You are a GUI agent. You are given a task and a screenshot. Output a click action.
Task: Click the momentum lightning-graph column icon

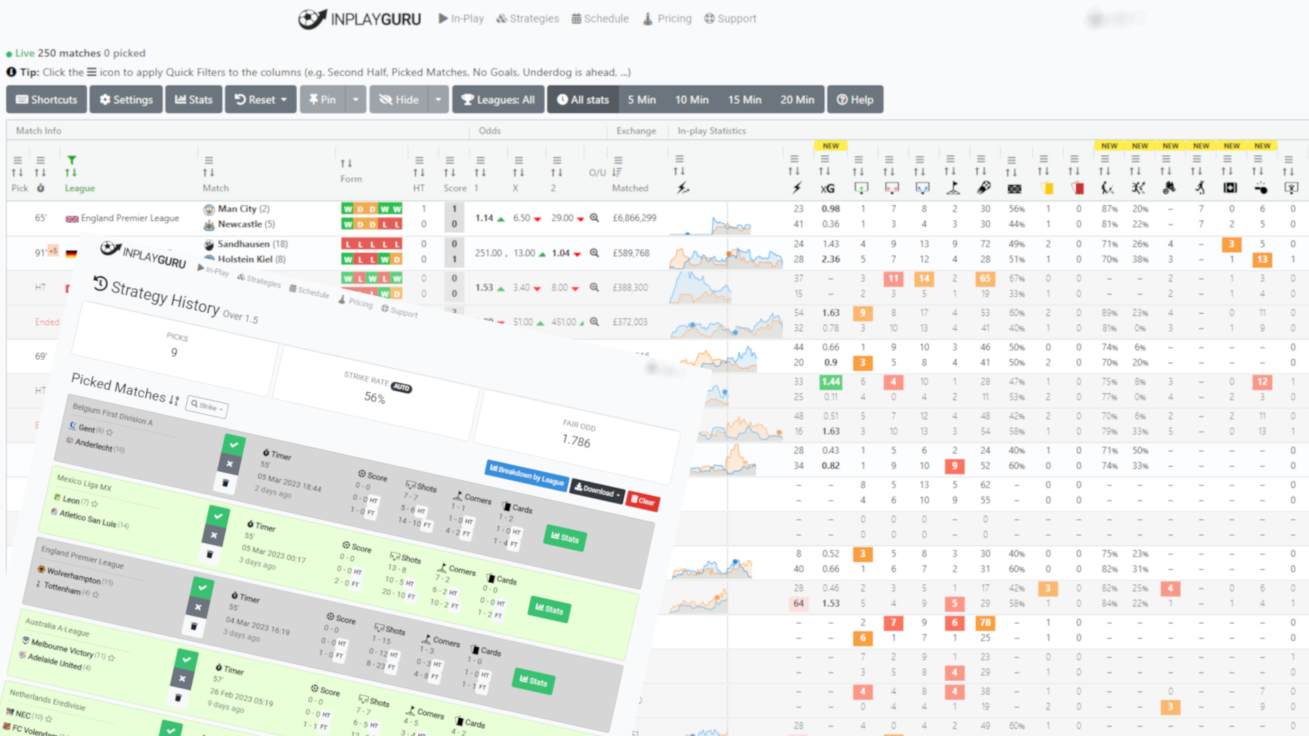pyautogui.click(x=682, y=188)
